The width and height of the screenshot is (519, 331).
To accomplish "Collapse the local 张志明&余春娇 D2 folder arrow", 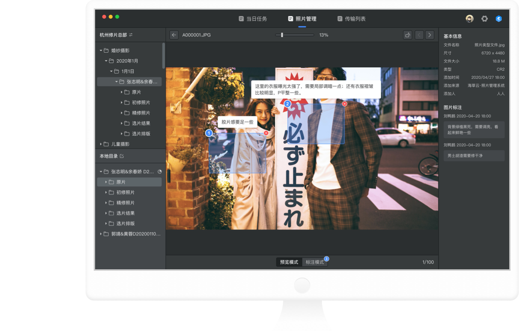I will click(x=101, y=172).
